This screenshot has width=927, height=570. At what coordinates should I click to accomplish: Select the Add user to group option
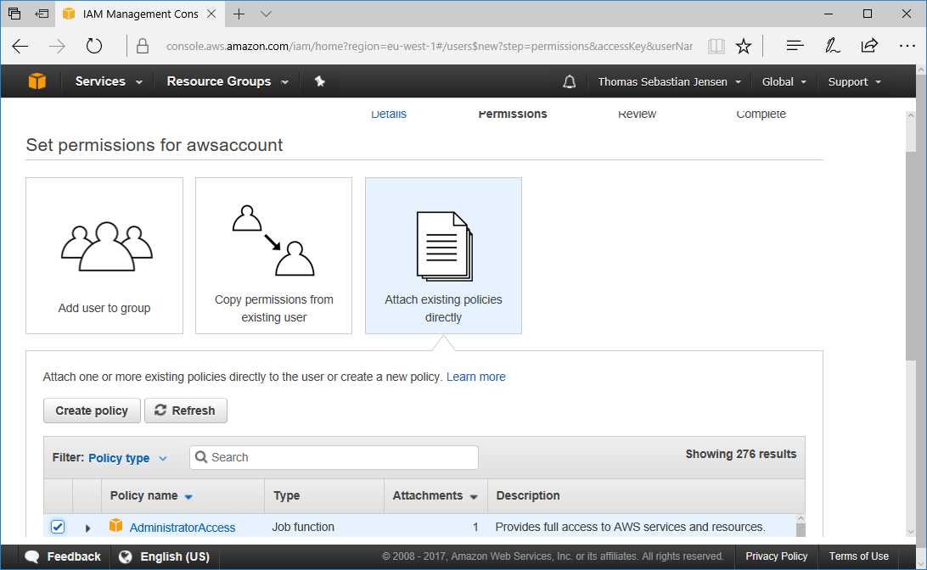(x=104, y=255)
